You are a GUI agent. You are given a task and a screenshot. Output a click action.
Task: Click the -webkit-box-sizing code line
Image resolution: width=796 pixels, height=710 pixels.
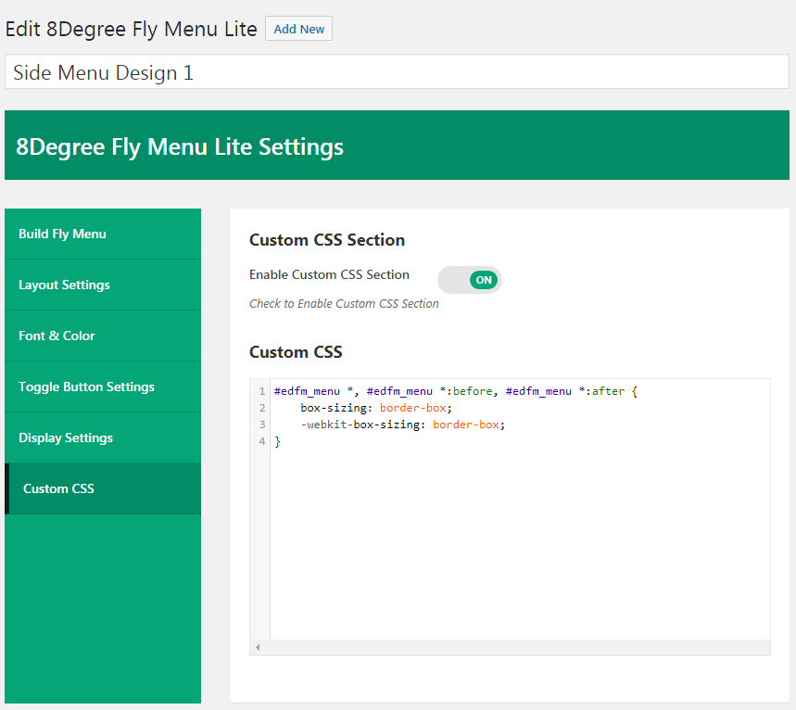[x=402, y=425]
